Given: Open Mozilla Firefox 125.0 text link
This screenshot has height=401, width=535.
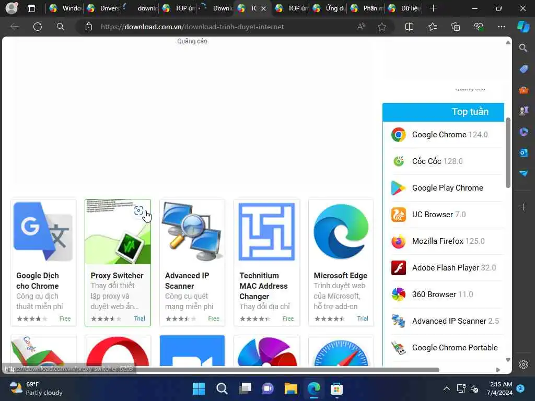Looking at the screenshot, I should tap(448, 241).
